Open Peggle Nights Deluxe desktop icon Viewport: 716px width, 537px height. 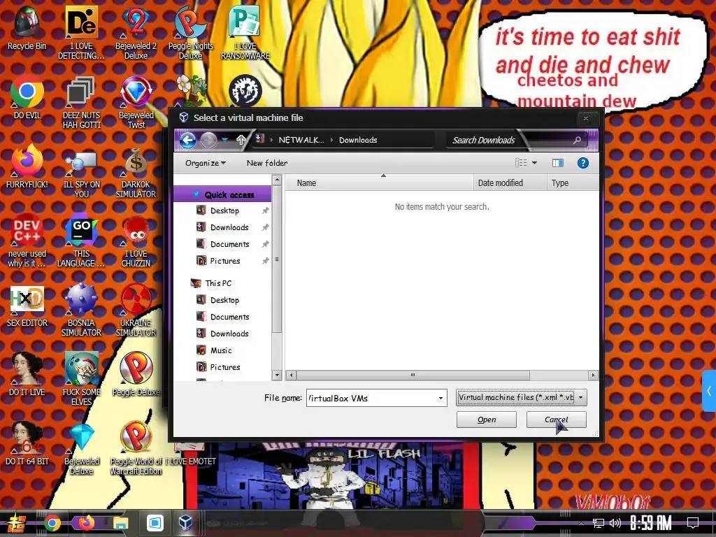point(190,33)
